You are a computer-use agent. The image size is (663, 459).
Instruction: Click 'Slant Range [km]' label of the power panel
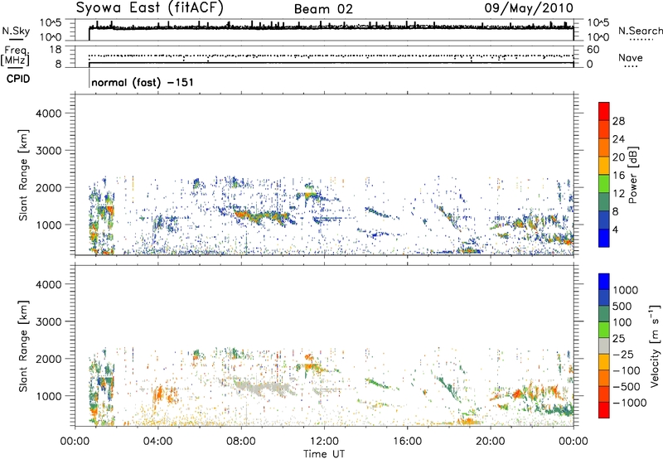(23, 175)
